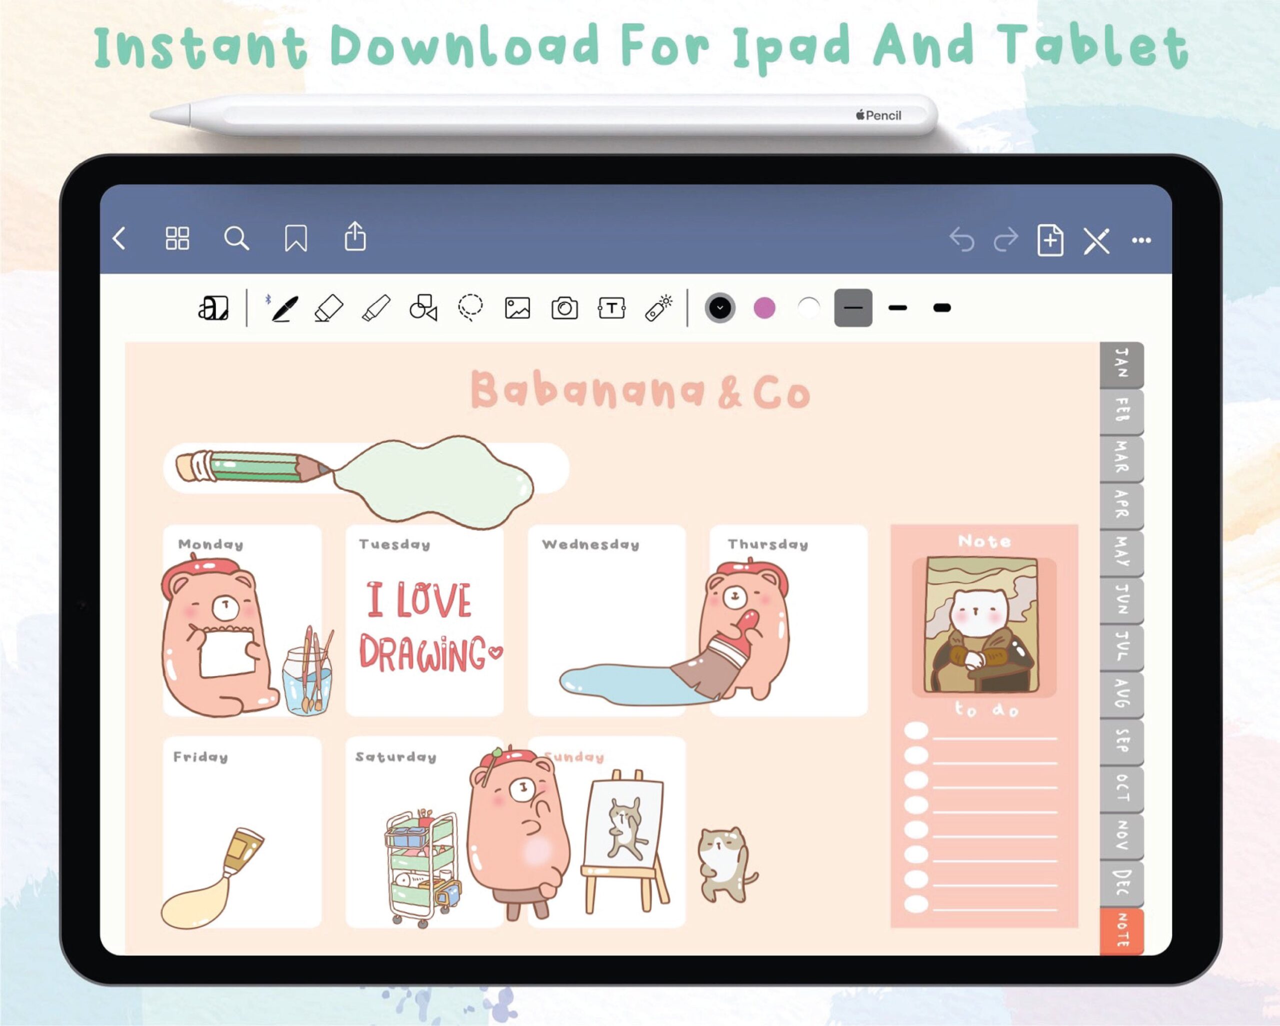Check the second to-do circle
The image size is (1280, 1026).
click(916, 756)
